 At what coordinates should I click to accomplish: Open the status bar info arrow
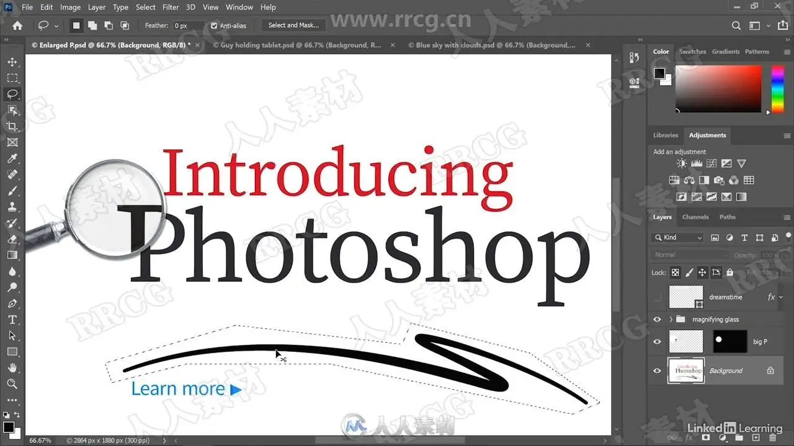click(x=164, y=440)
